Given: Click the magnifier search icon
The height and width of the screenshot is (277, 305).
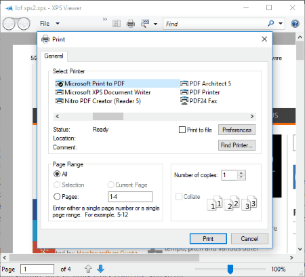Looking at the screenshot, I should click(x=270, y=23).
